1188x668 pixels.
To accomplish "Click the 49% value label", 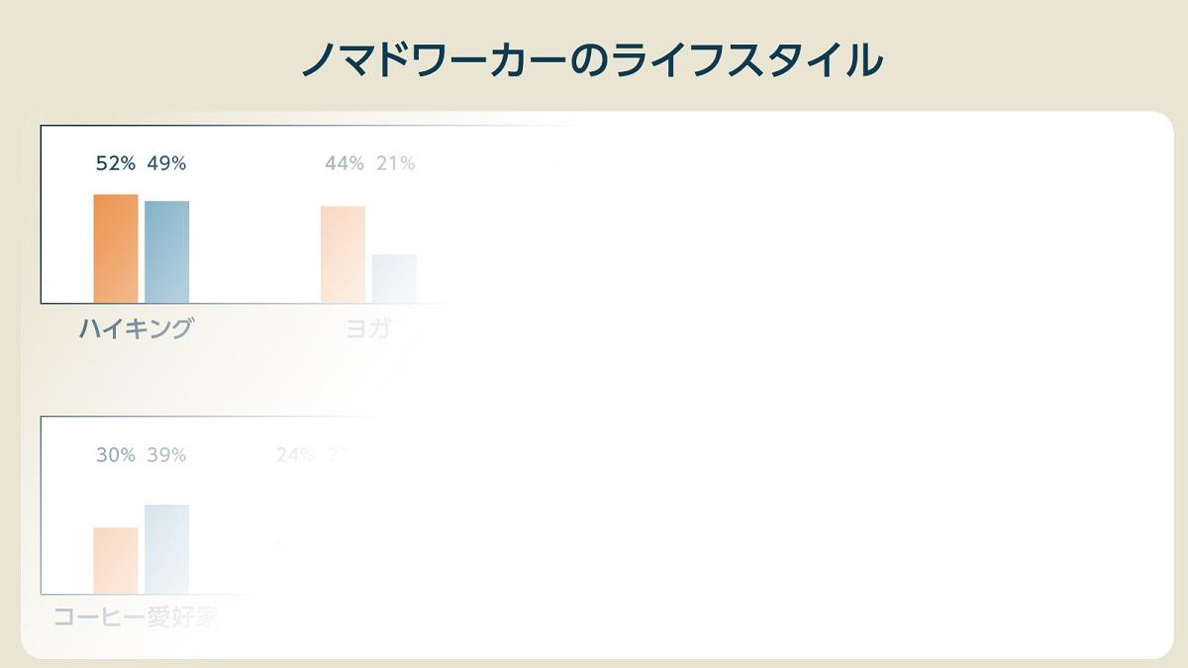I will click(x=166, y=164).
